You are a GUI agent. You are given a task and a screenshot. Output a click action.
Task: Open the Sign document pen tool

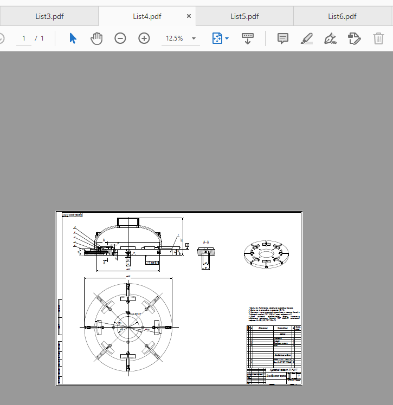click(330, 38)
